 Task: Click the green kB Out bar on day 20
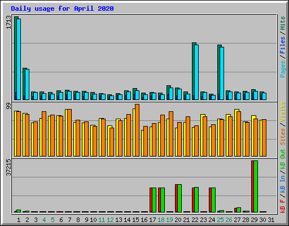click(x=179, y=198)
